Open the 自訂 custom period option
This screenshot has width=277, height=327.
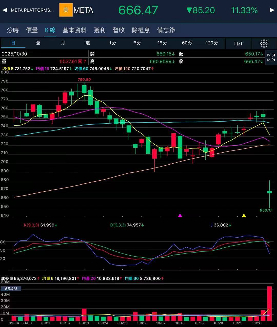pyautogui.click(x=238, y=43)
